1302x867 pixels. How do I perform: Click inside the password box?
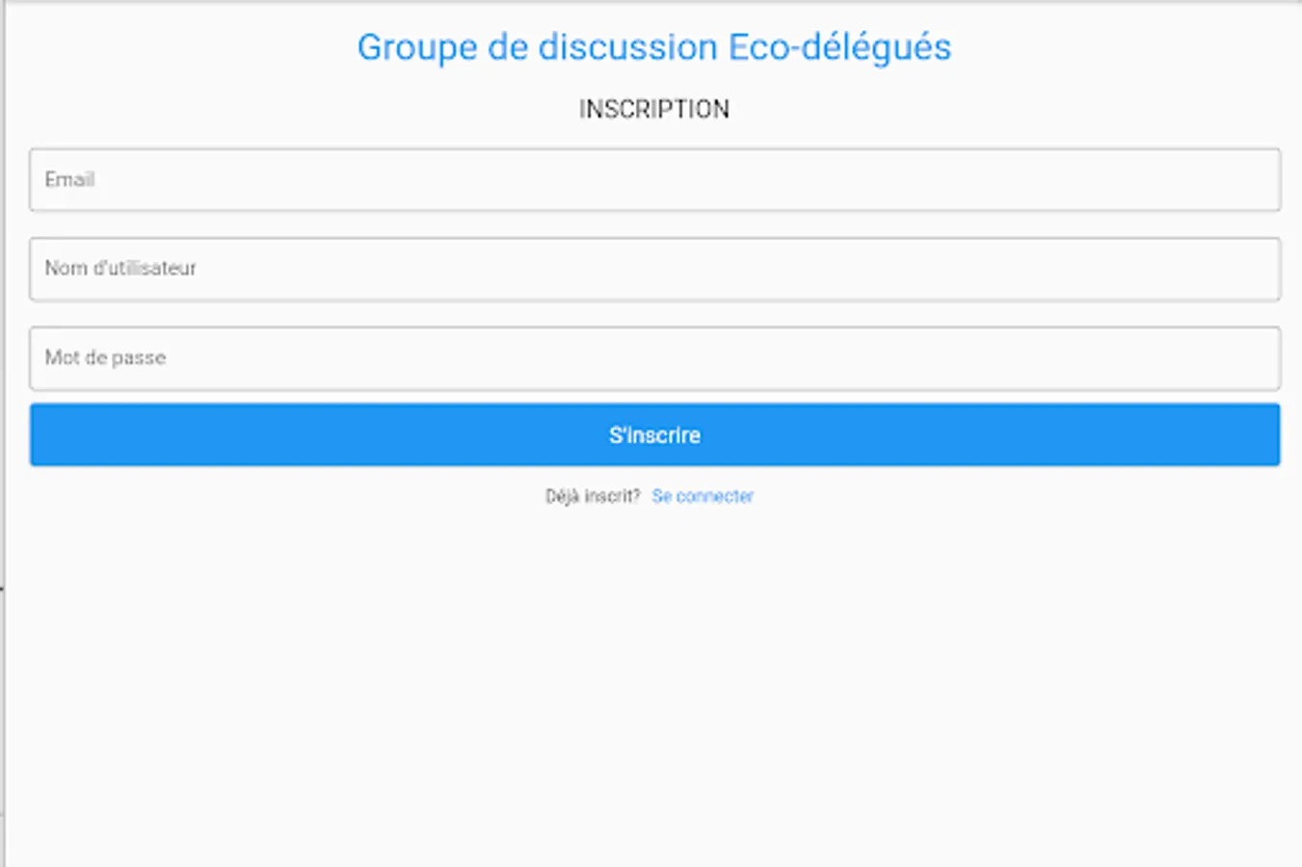pyautogui.click(x=654, y=358)
